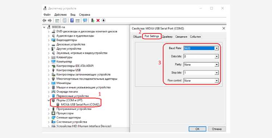
Task: Click the Очереди печати printer icon
Action: pos(53,92)
